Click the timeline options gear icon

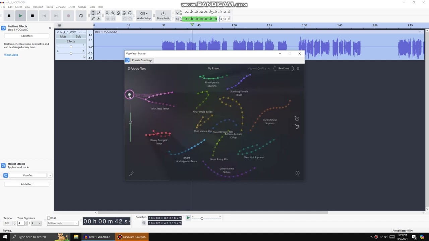tap(59, 25)
